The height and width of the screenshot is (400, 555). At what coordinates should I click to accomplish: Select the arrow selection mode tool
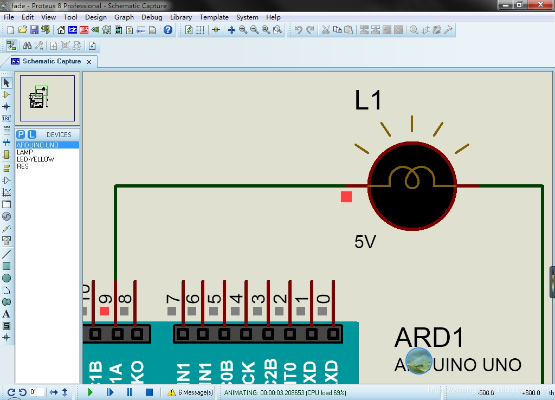point(7,83)
